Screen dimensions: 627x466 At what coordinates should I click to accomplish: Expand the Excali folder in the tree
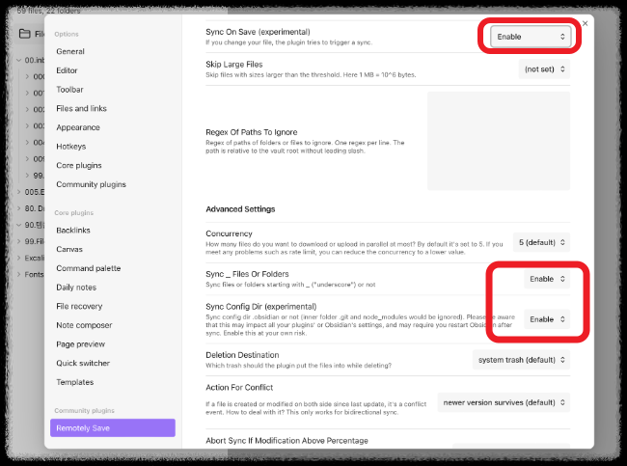point(18,258)
